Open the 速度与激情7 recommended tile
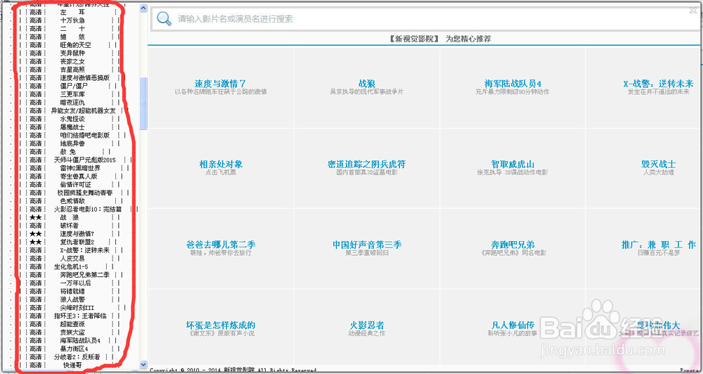This screenshot has height=374, width=703. 220,84
